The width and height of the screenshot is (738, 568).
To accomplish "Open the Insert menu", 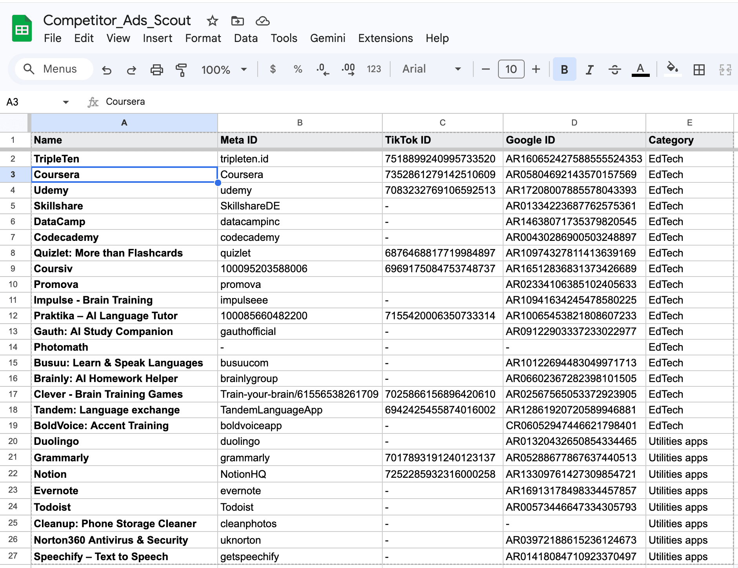I will click(x=158, y=38).
